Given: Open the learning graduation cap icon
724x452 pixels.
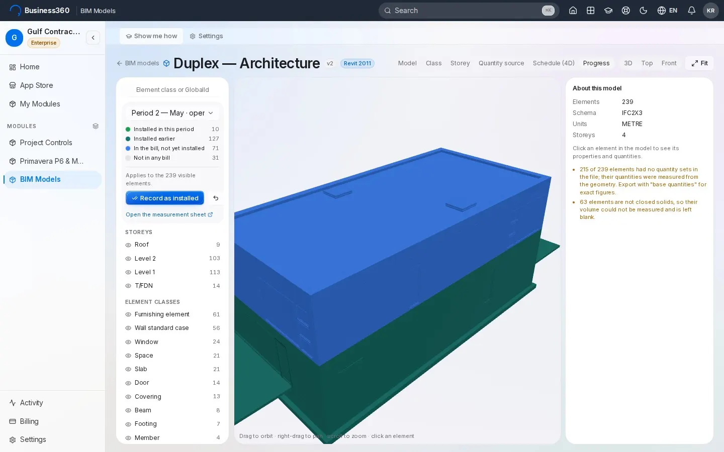Looking at the screenshot, I should click(x=608, y=11).
